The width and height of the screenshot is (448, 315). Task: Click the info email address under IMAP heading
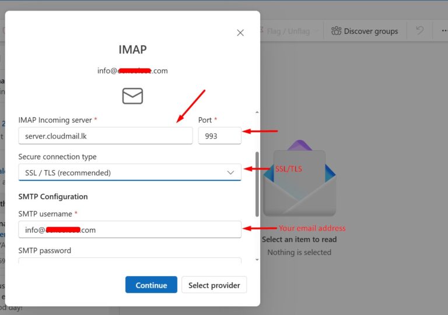tap(132, 70)
